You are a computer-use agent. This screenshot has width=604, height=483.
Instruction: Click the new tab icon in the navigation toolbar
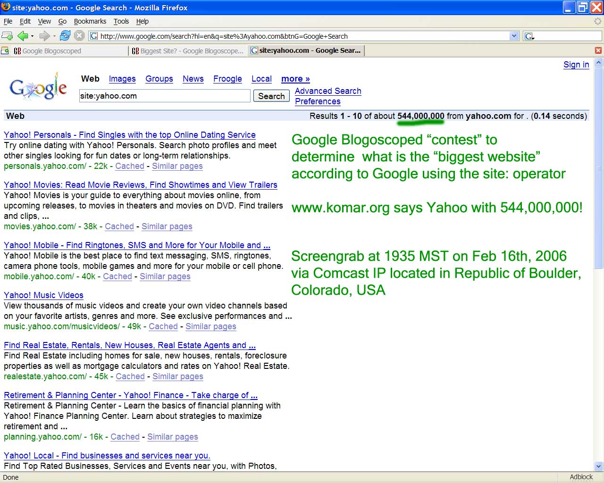(7, 36)
